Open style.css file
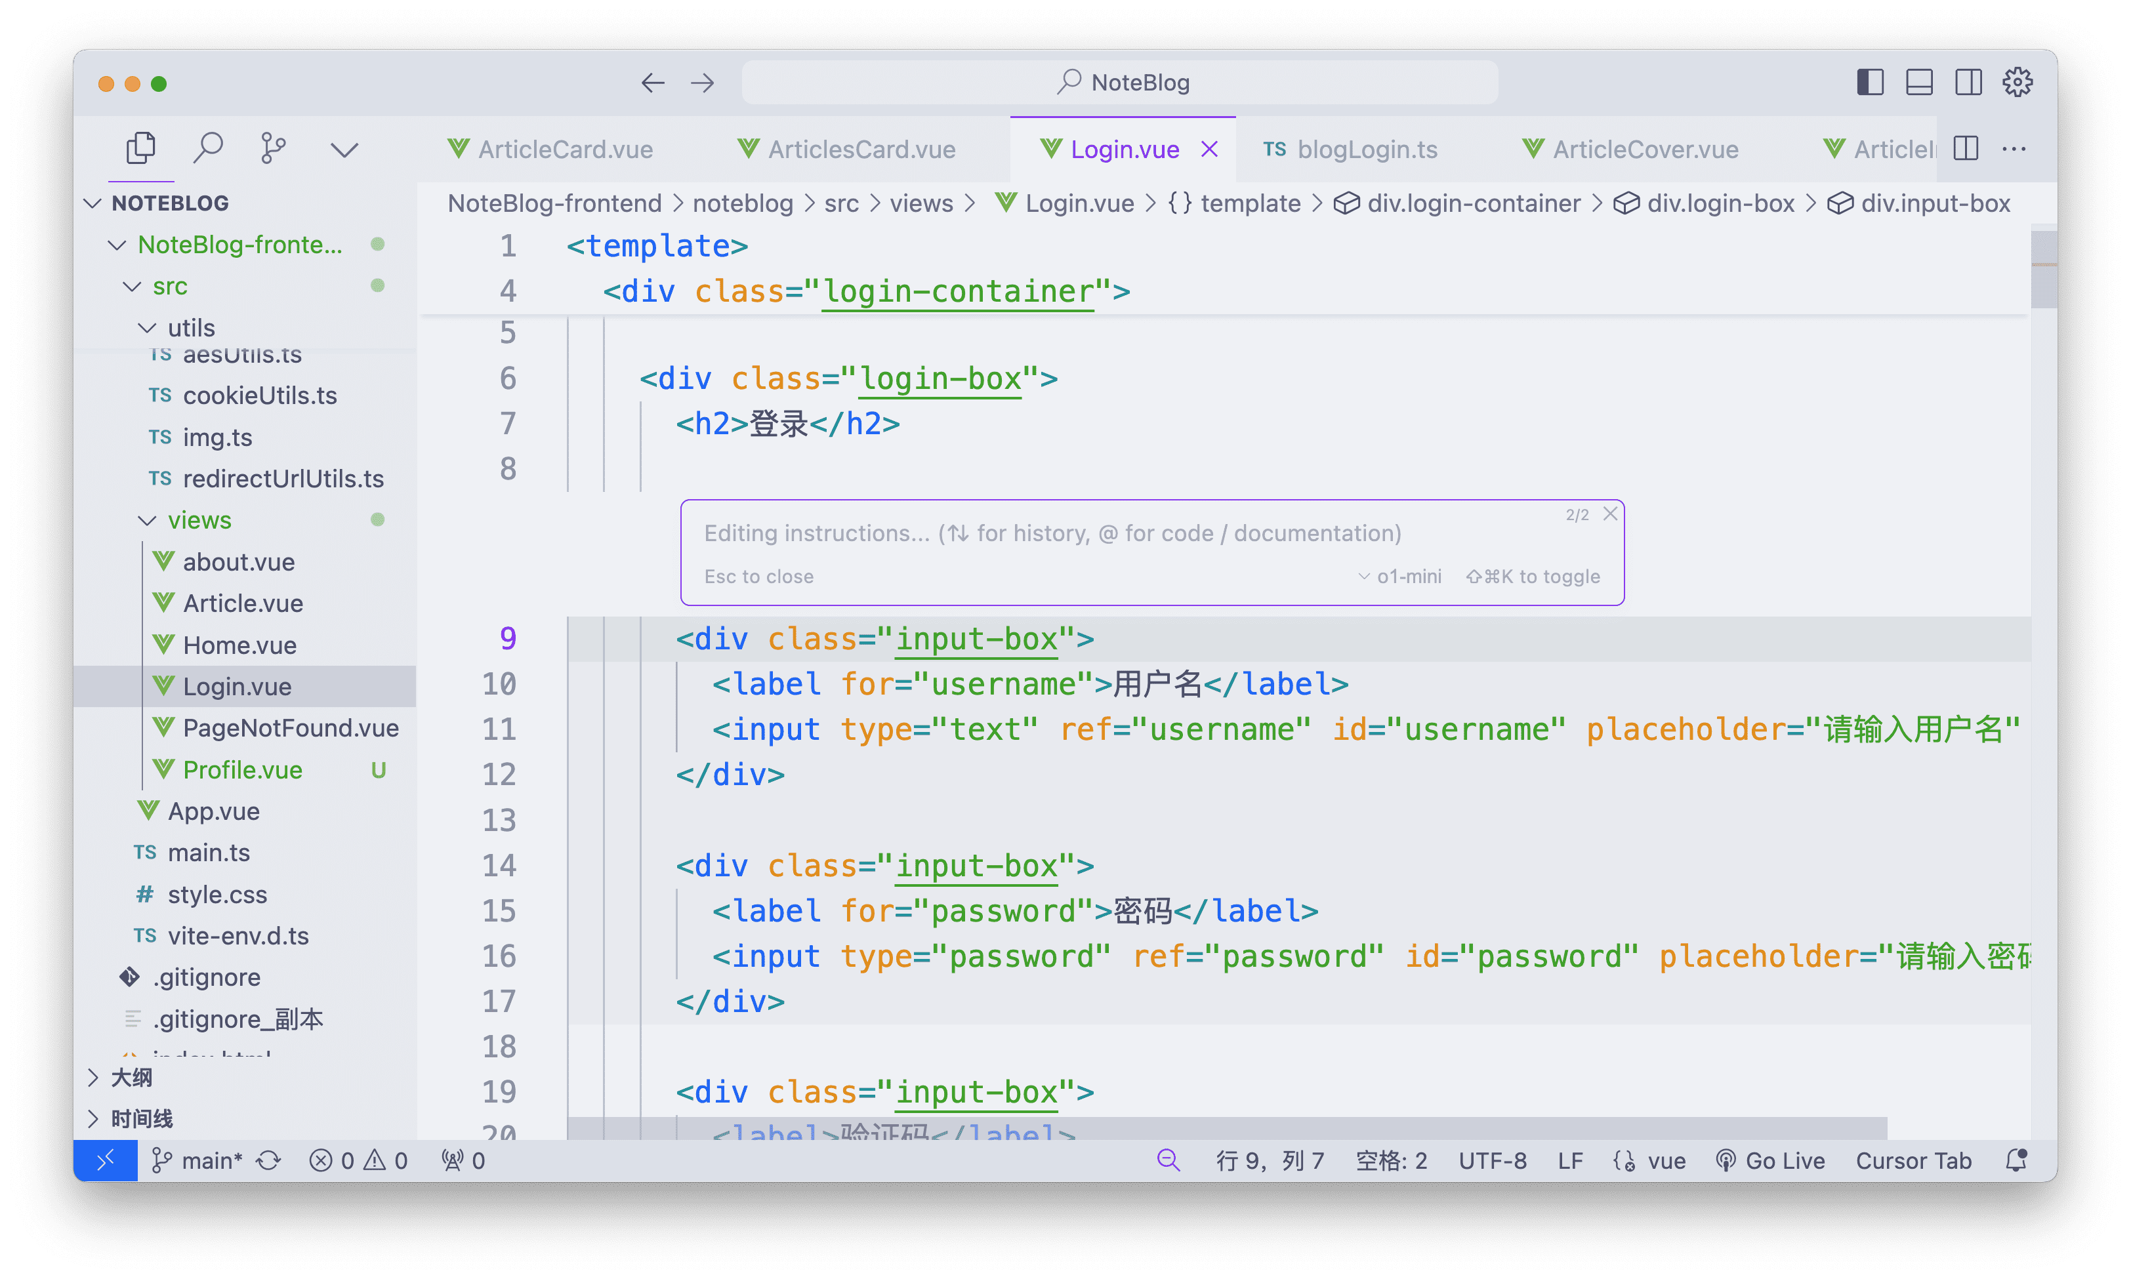The height and width of the screenshot is (1279, 2131). [245, 895]
